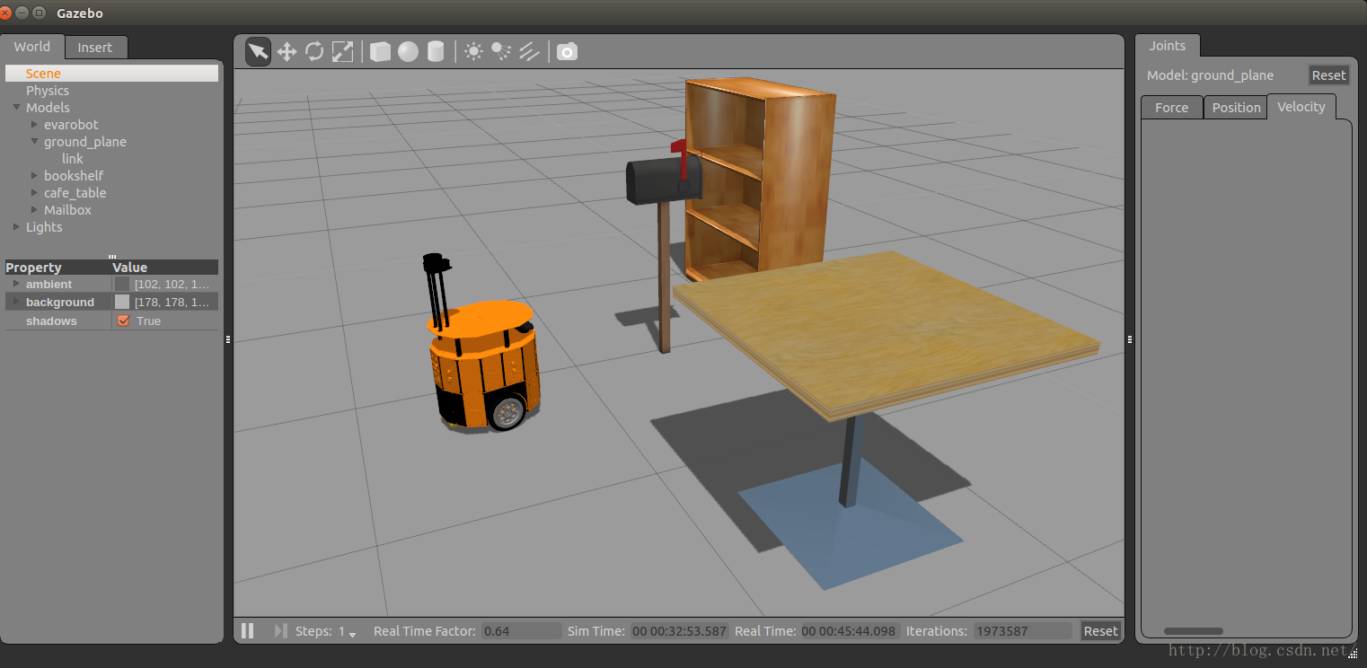The height and width of the screenshot is (668, 1367).
Task: Insert a cylinder shape
Action: point(436,51)
